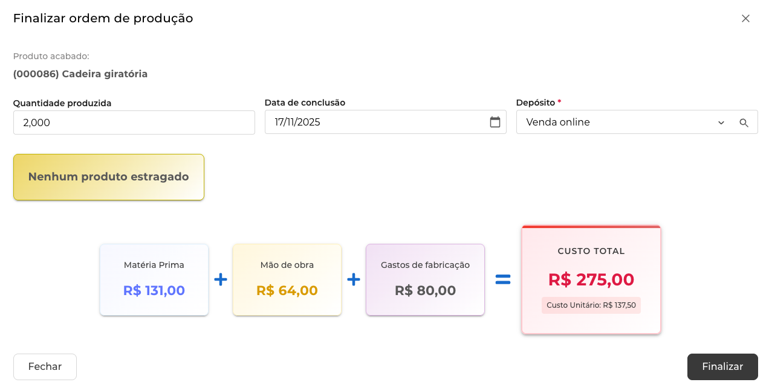The height and width of the screenshot is (388, 769).
Task: Click the second blue plus icon
Action: [354, 279]
